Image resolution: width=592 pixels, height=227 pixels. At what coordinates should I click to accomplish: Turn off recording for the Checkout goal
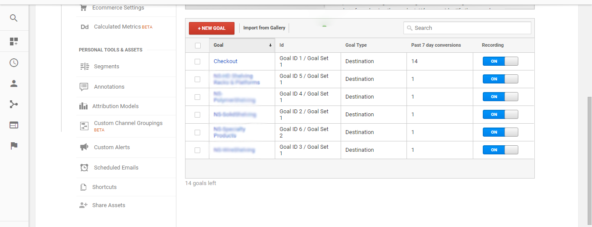[x=500, y=61]
